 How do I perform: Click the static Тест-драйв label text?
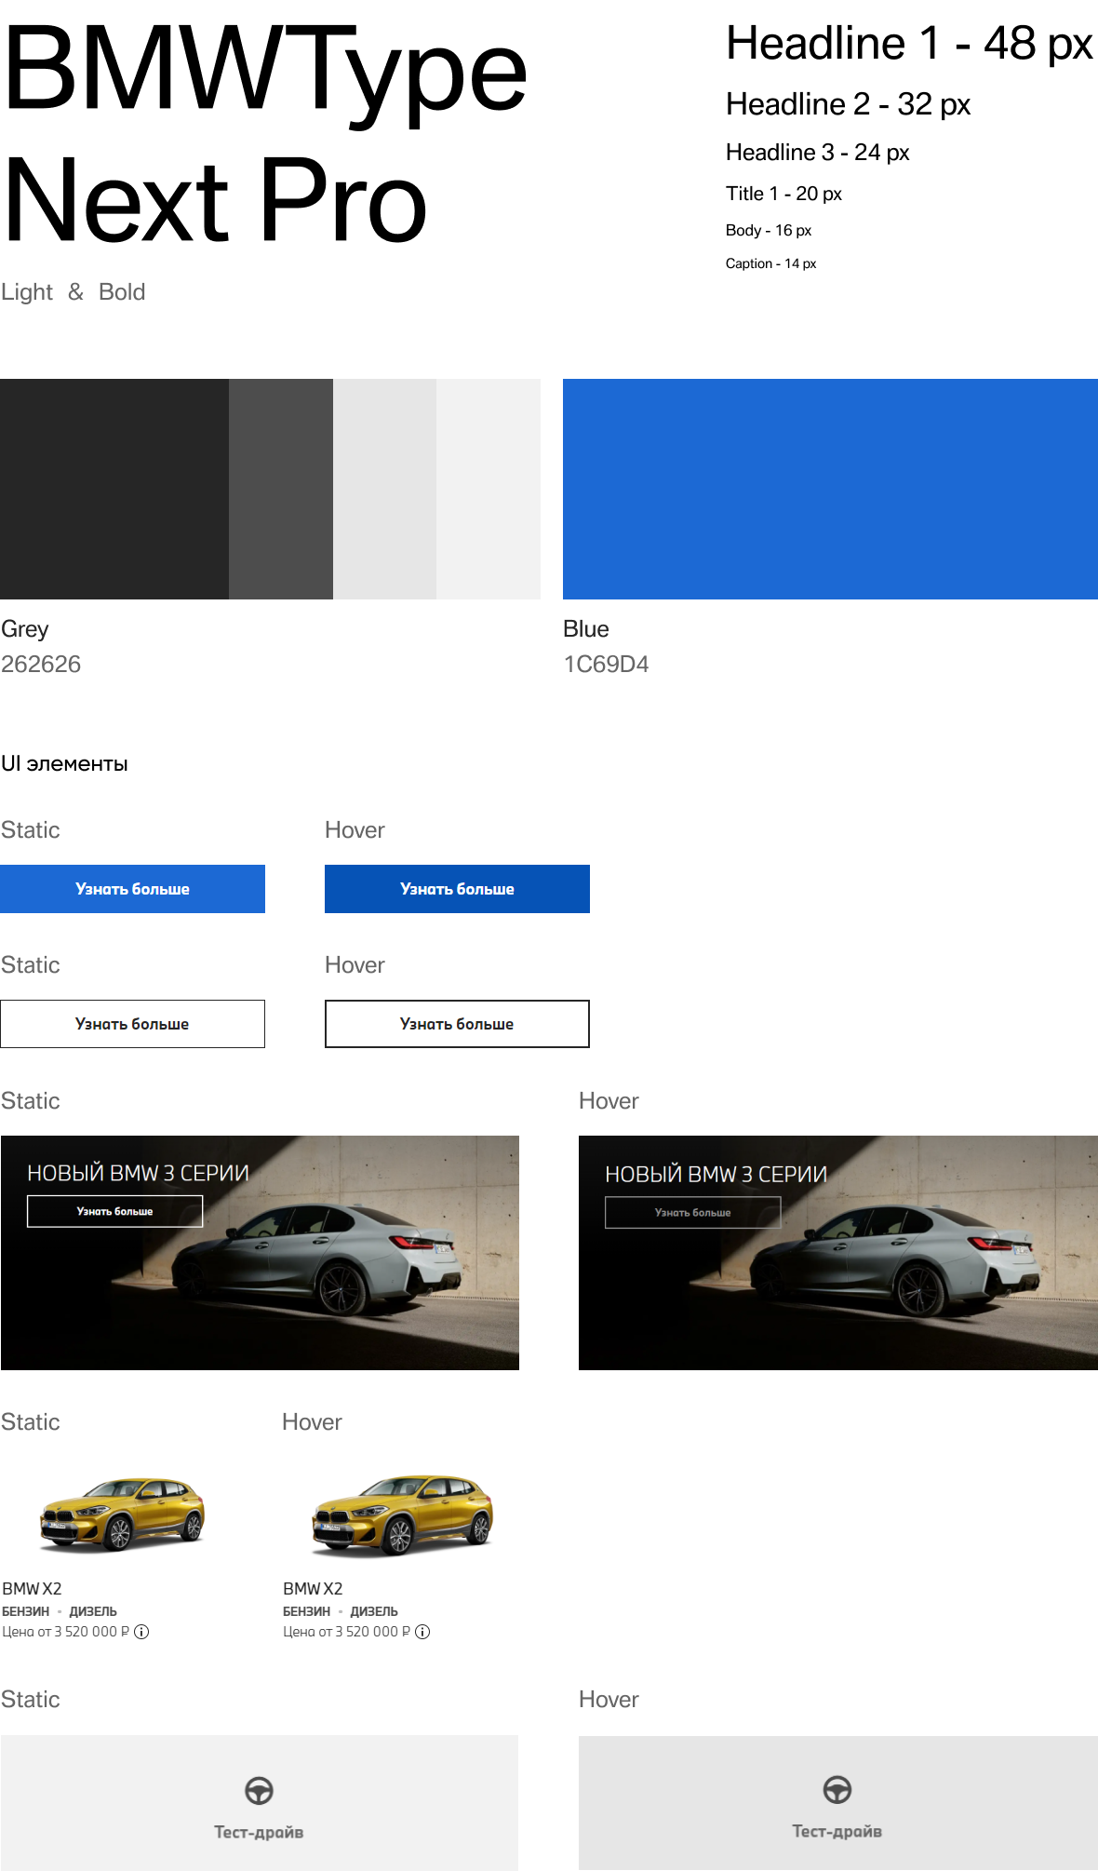click(259, 1832)
